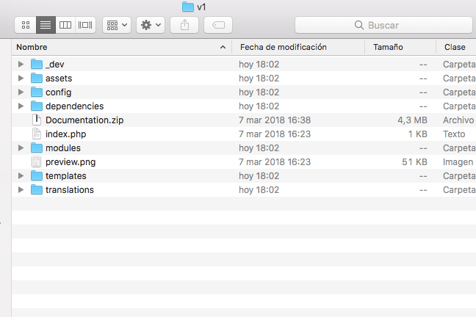This screenshot has height=317, width=476.
Task: Select the Documentation.zip archive icon
Action: click(37, 120)
